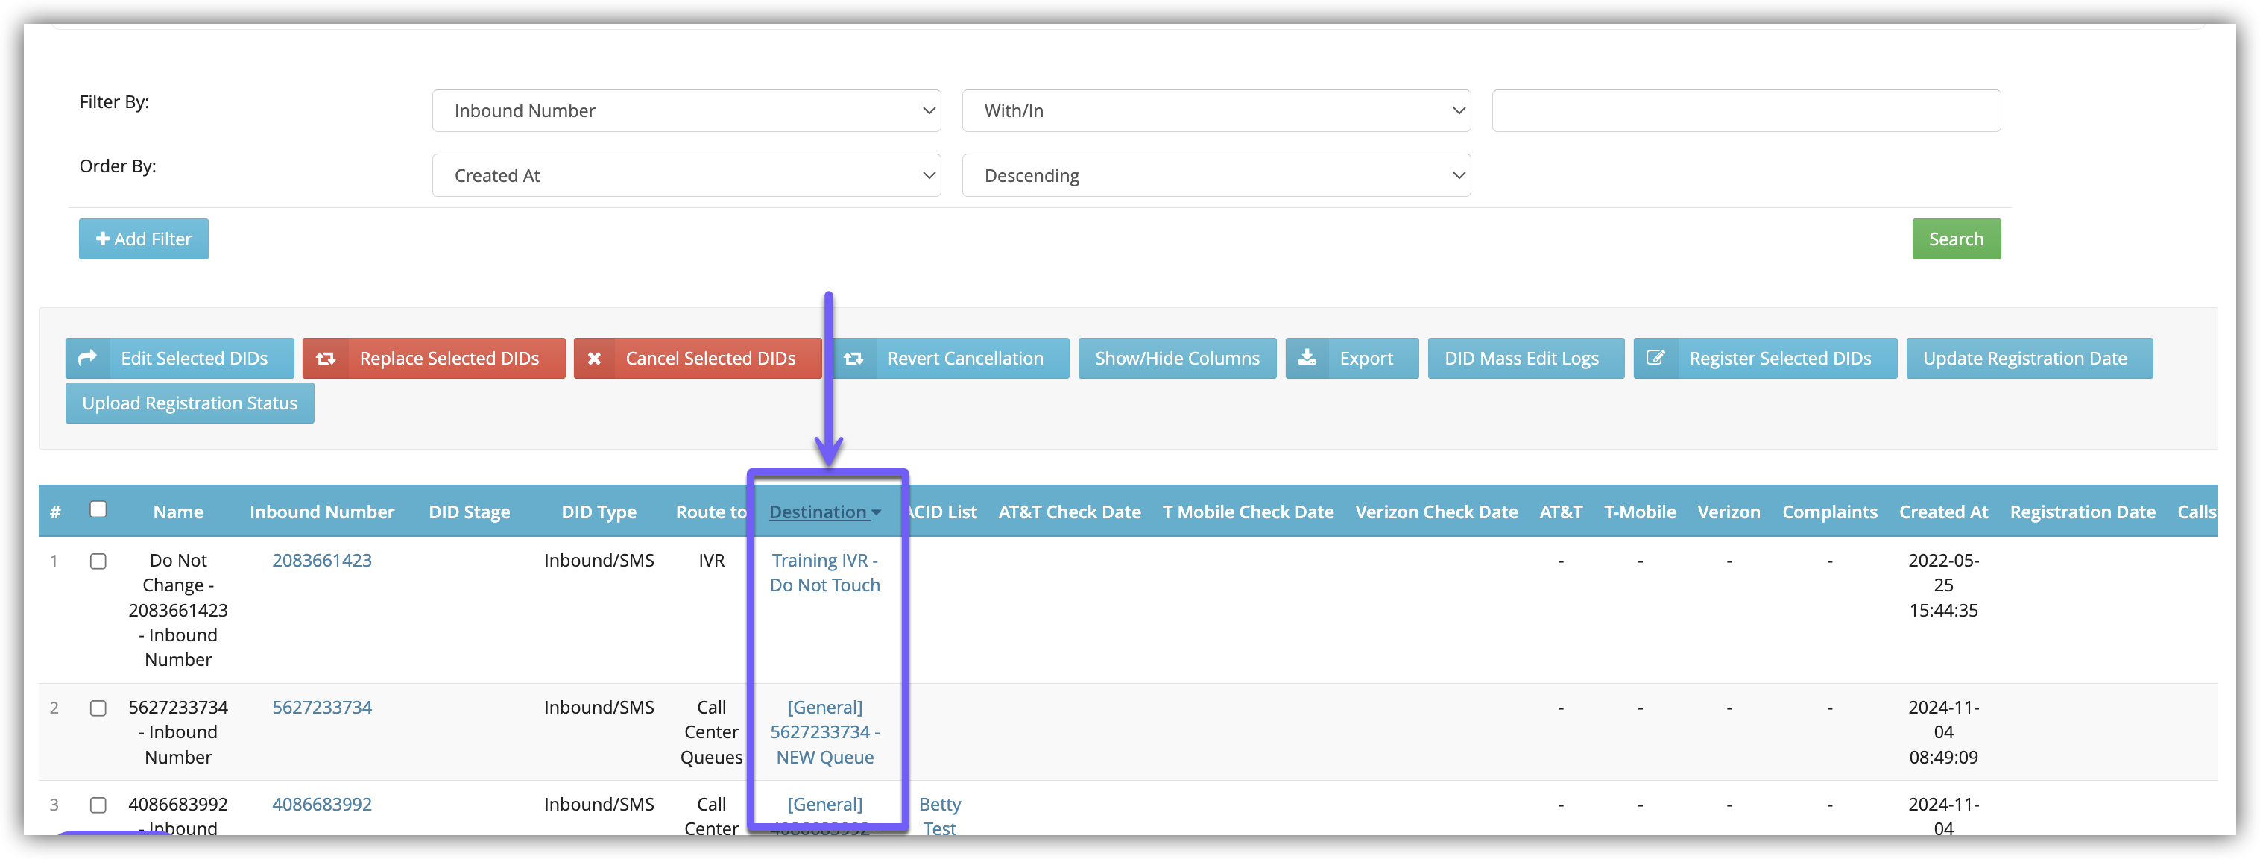Open the Inbound Number filter dropdown

(686, 110)
